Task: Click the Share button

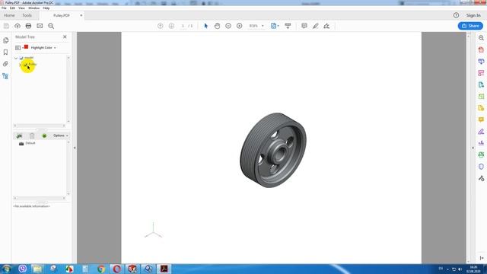Action: click(x=470, y=26)
